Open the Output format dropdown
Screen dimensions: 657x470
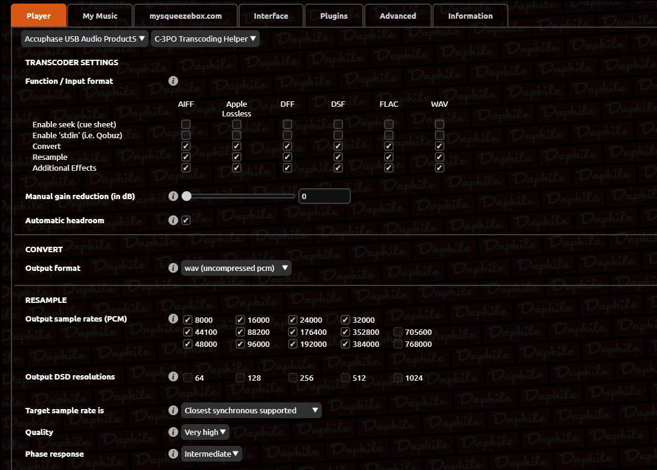point(236,268)
